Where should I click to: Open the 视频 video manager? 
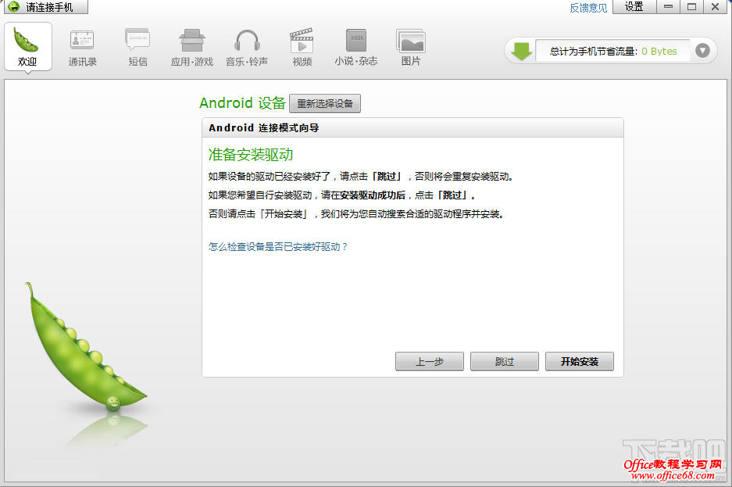(301, 45)
